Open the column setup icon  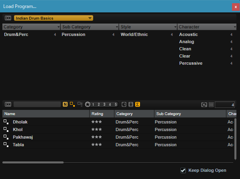211,105
